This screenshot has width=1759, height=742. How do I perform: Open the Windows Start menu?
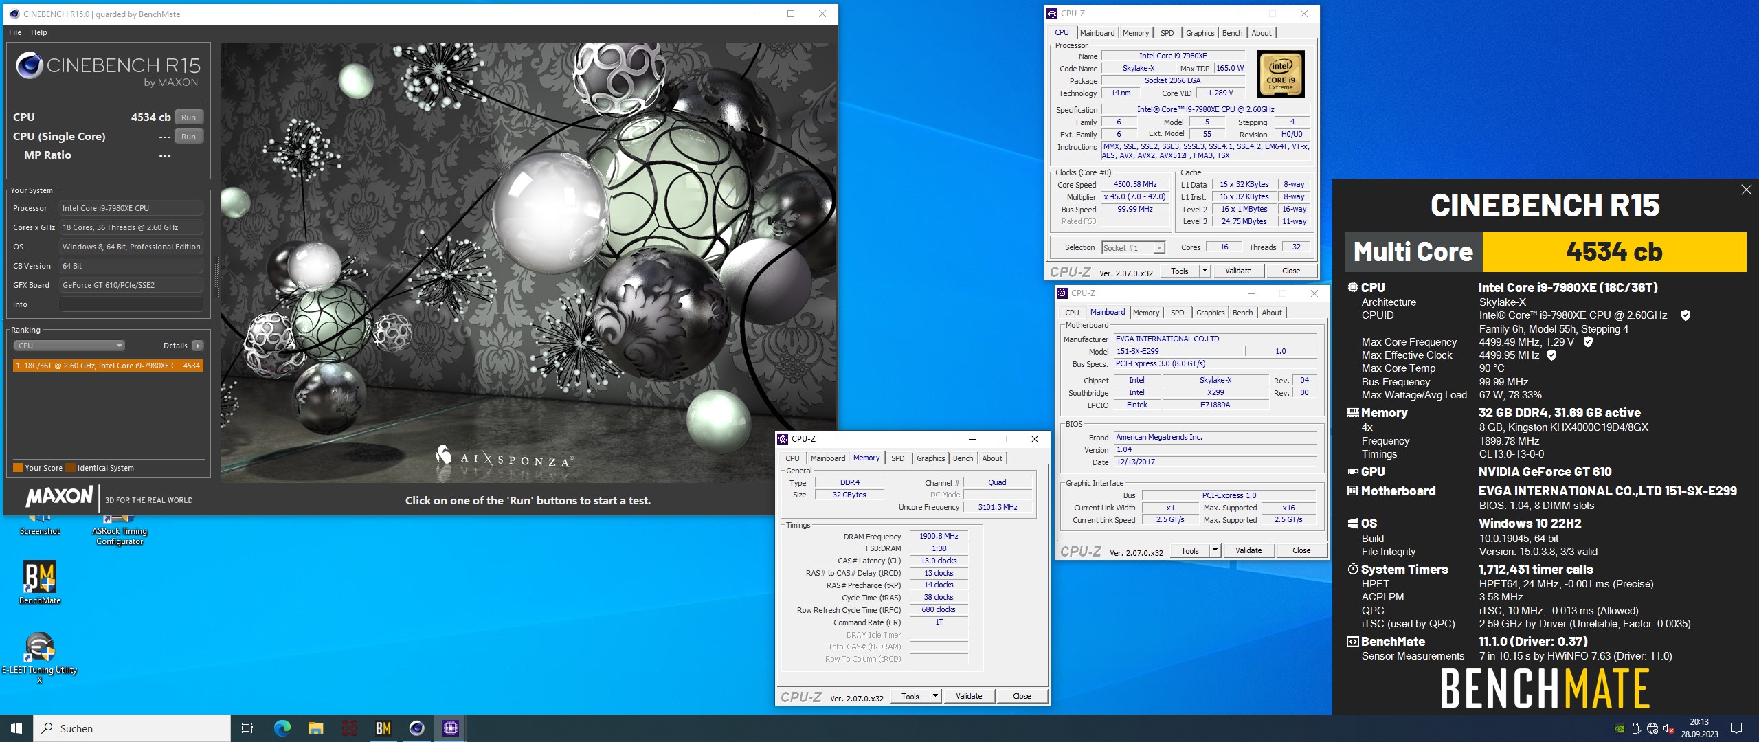click(x=16, y=728)
